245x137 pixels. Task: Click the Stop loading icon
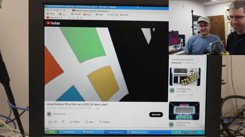click(54, 10)
